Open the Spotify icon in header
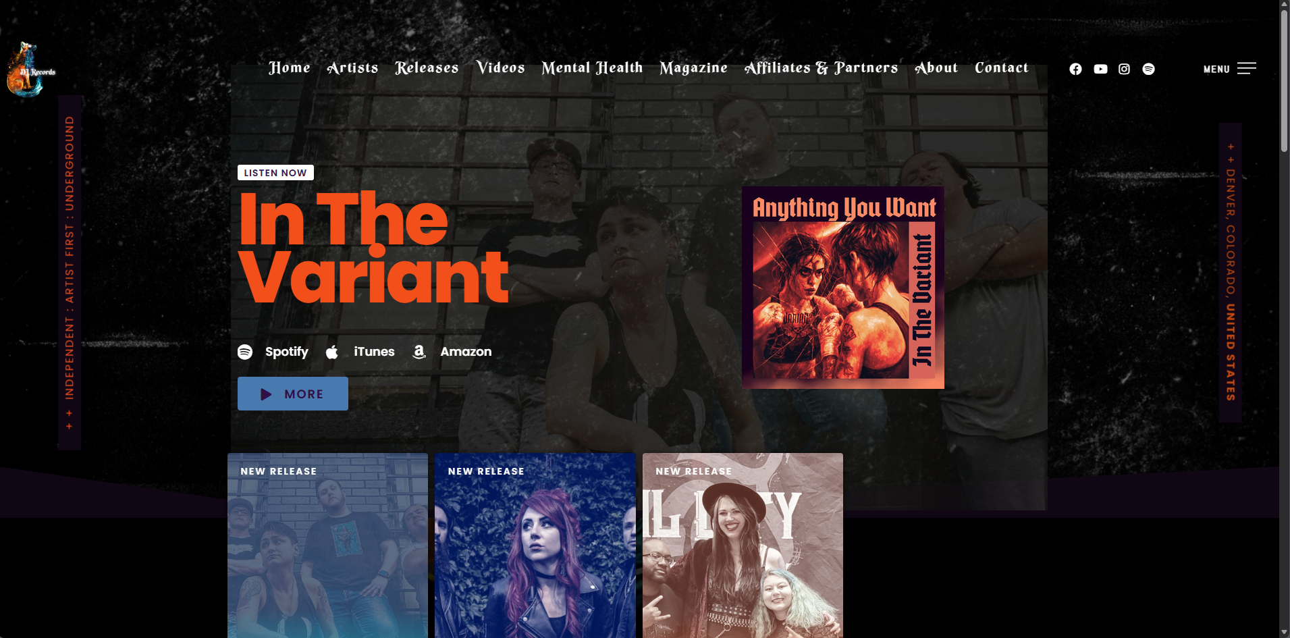This screenshot has height=638, width=1290. pyautogui.click(x=1148, y=69)
